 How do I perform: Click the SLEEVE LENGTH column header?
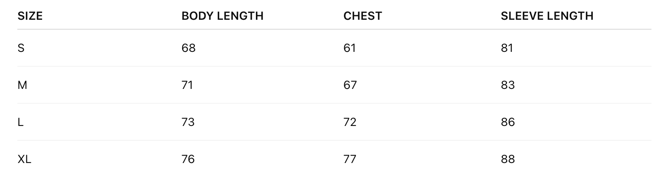coord(547,16)
